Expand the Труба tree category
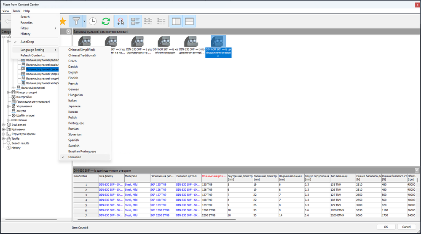The width and height of the screenshot is (421, 234). click(x=4, y=138)
